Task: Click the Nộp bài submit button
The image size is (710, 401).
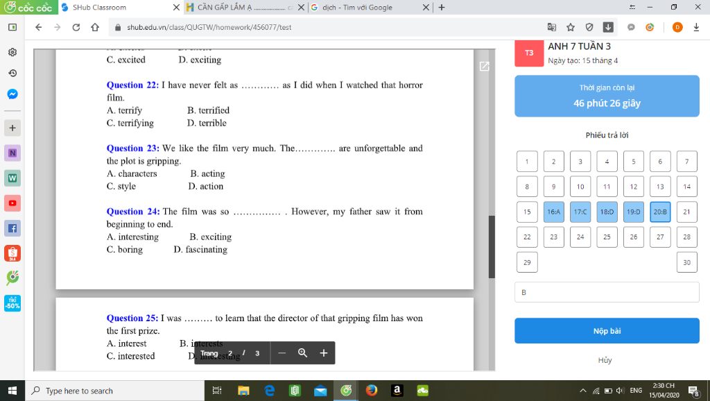Action: [x=607, y=331]
